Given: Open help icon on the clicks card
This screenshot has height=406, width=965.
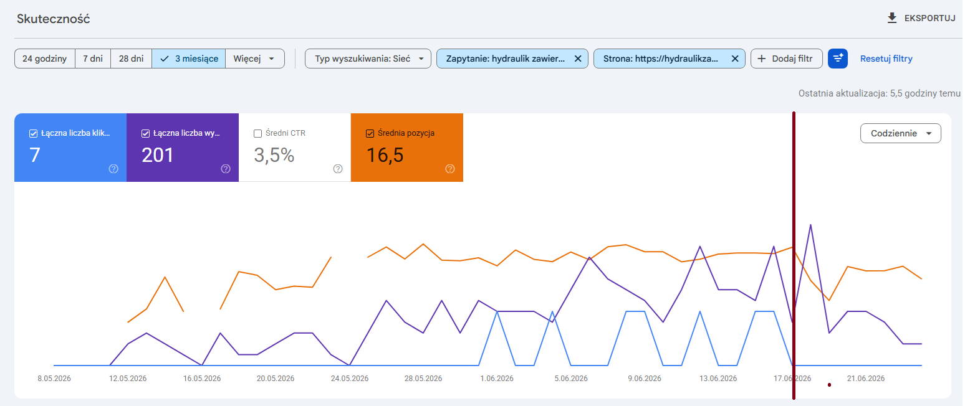Looking at the screenshot, I should click(113, 169).
